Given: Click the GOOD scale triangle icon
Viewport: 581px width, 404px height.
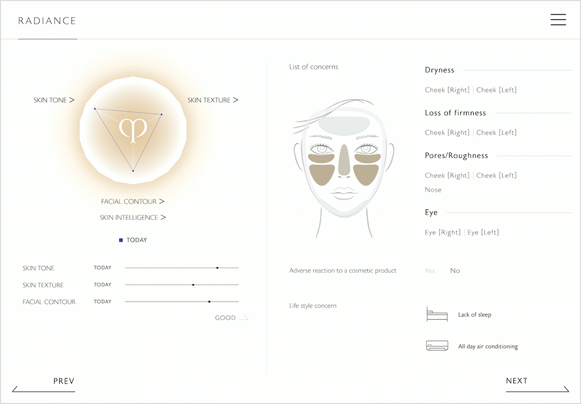Looking at the screenshot, I should point(243,318).
